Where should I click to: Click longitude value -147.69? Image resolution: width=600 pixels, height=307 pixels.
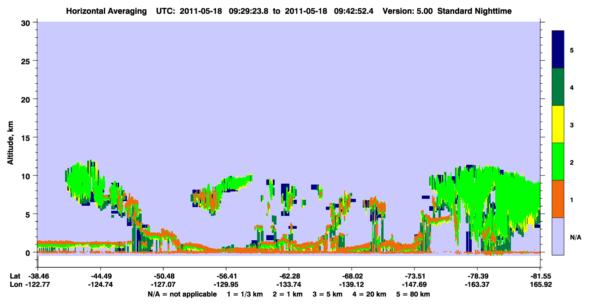pos(414,284)
